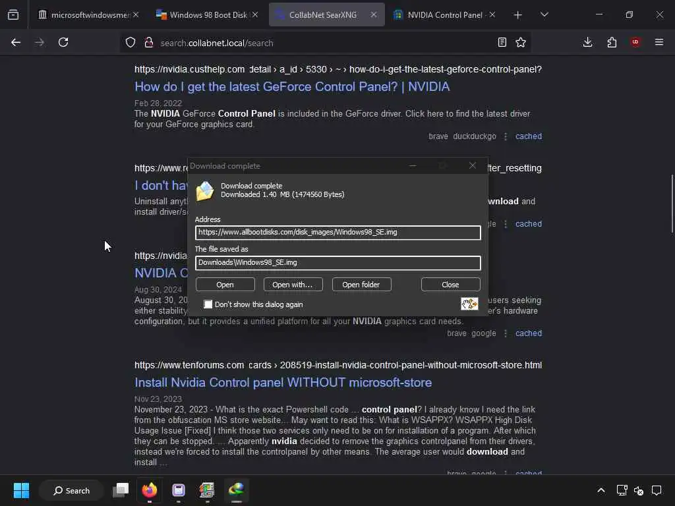Expand options dots beside brave google

pyautogui.click(x=506, y=333)
